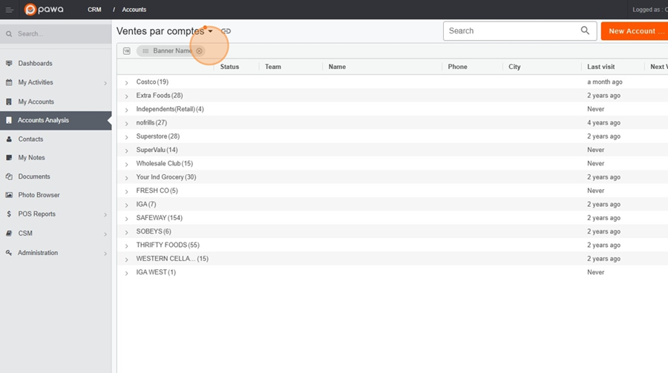Expand the SAFEWAY (154) group
Screen dimensions: 668x373
tap(126, 219)
